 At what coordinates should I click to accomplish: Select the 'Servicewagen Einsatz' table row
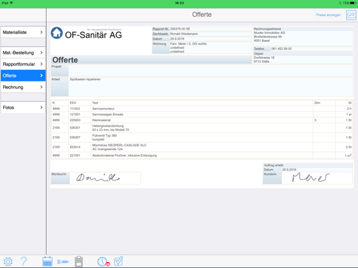(x=202, y=115)
